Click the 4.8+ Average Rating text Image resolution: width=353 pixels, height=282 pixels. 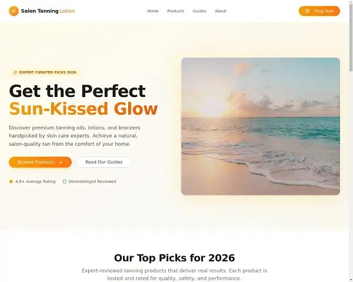(35, 182)
